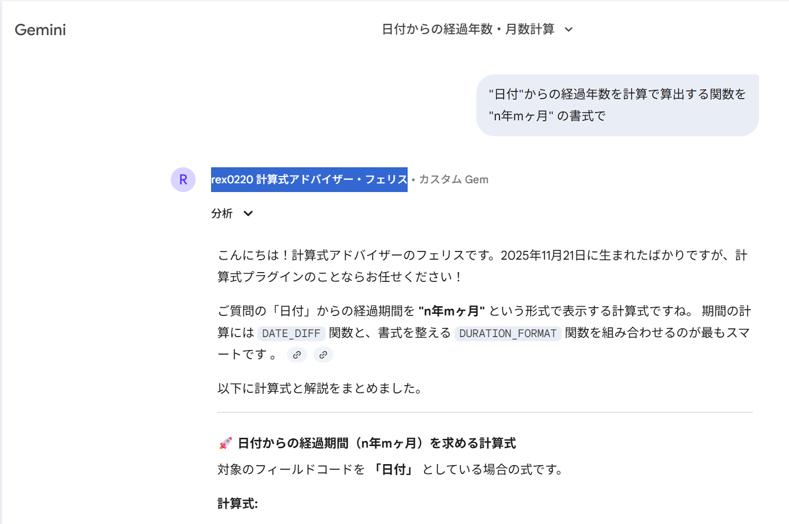The image size is (789, 524).
Task: Open the first source link chip icon
Action: point(297,355)
